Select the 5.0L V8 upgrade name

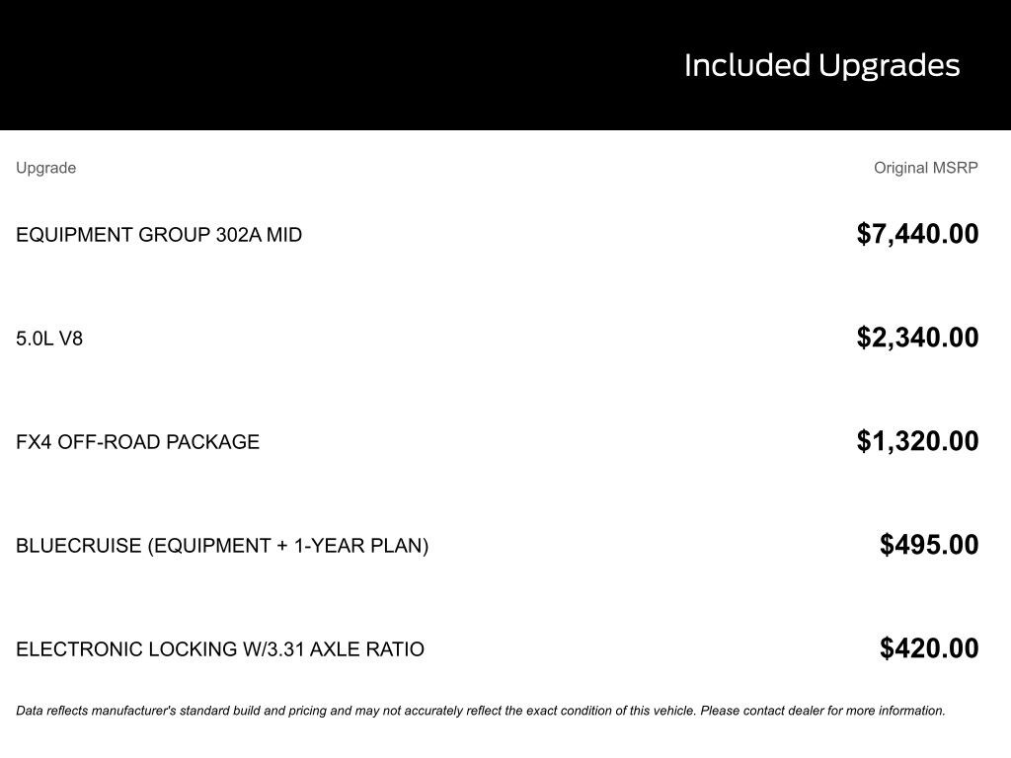pos(49,339)
